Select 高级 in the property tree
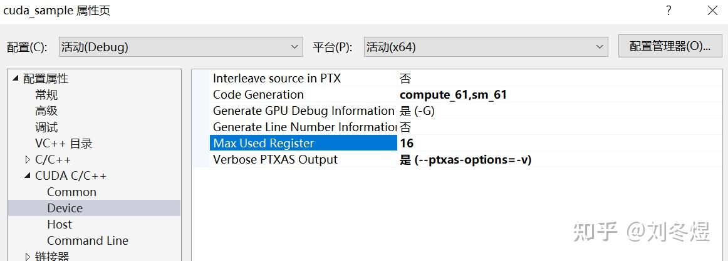Screen dimensions: 728x261 click(x=46, y=111)
